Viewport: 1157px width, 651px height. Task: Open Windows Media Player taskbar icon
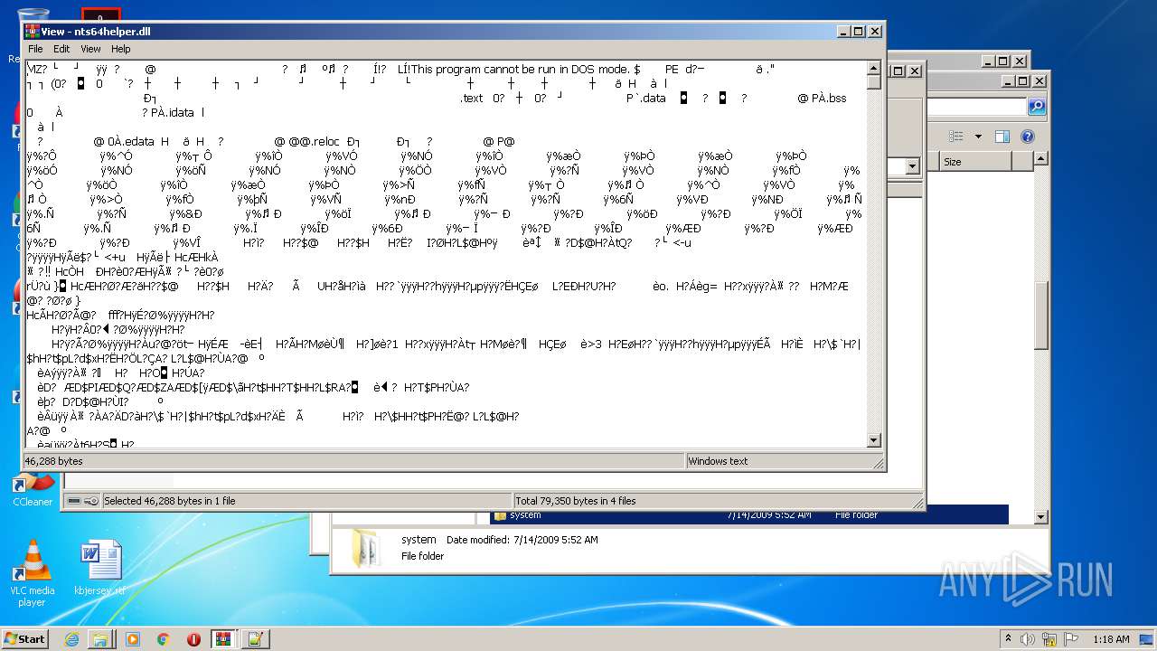click(x=133, y=639)
